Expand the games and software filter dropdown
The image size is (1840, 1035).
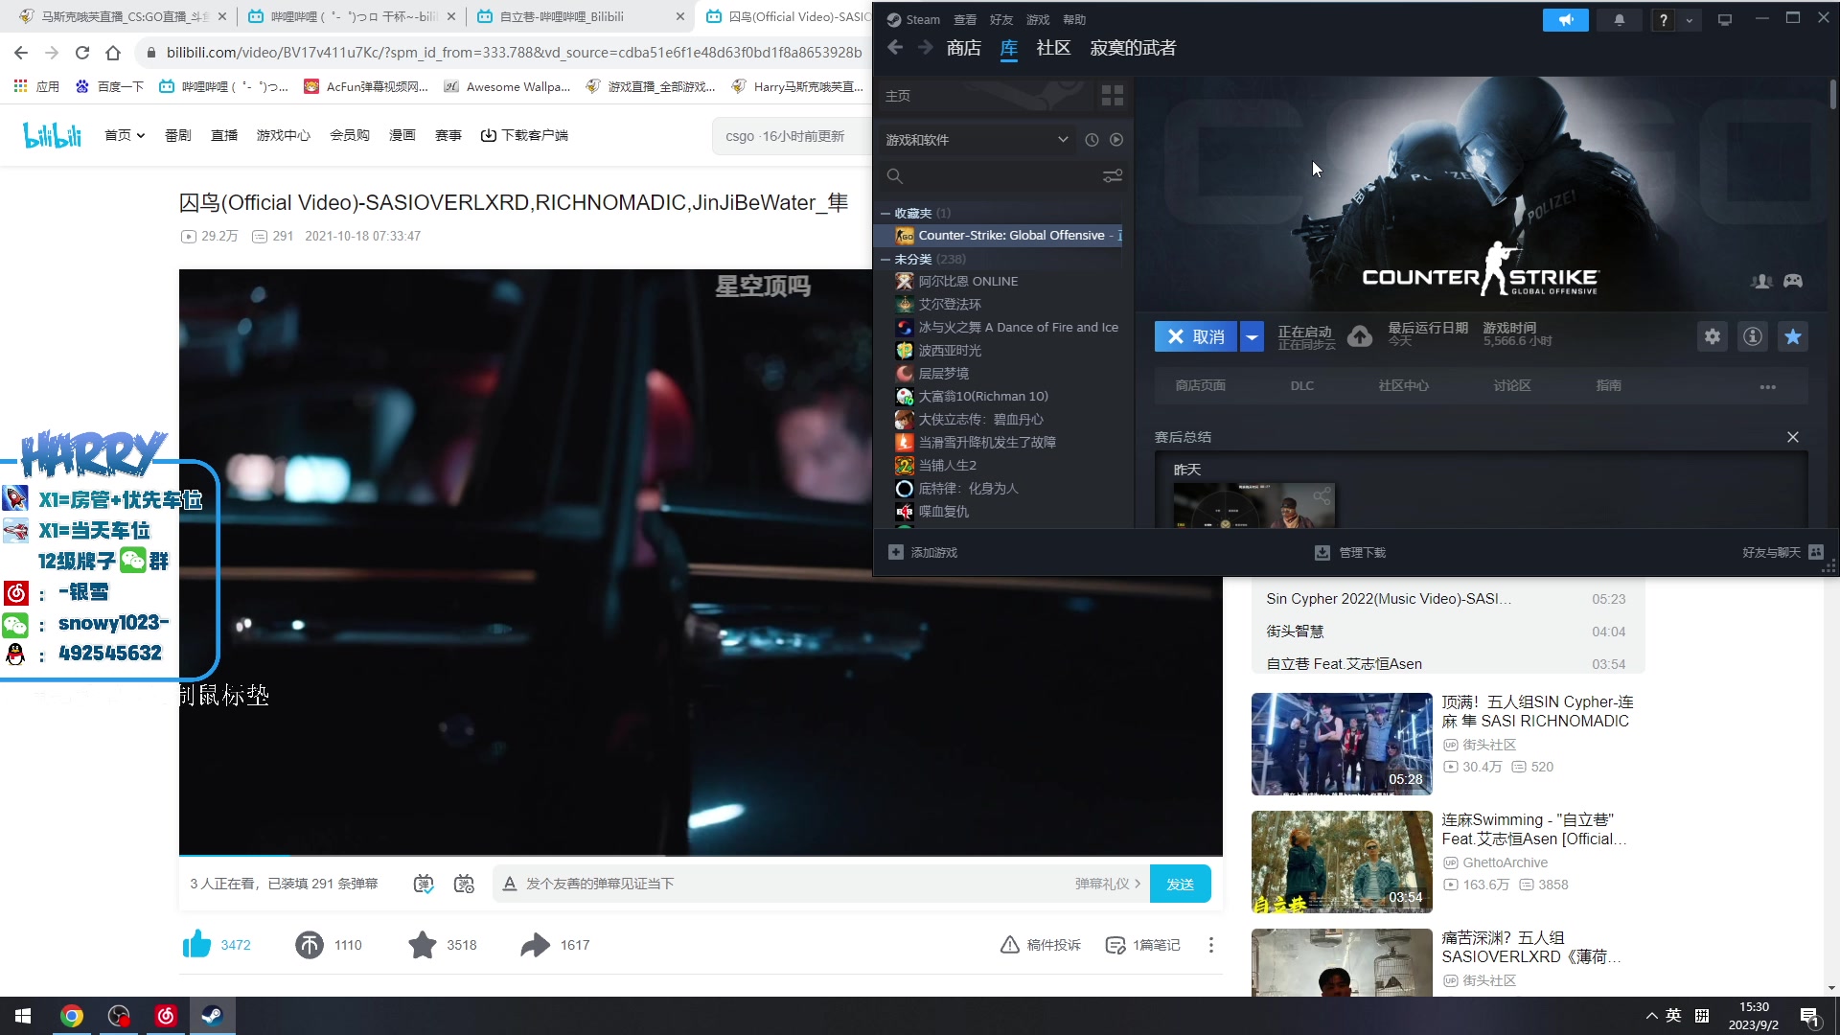[977, 140]
